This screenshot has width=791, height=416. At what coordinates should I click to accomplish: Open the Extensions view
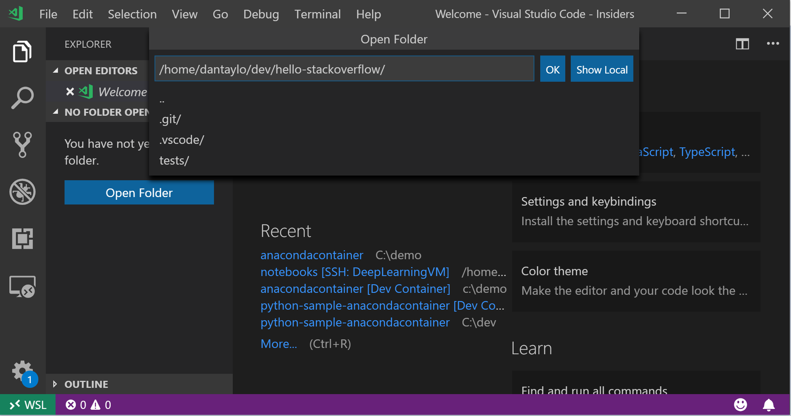[22, 238]
